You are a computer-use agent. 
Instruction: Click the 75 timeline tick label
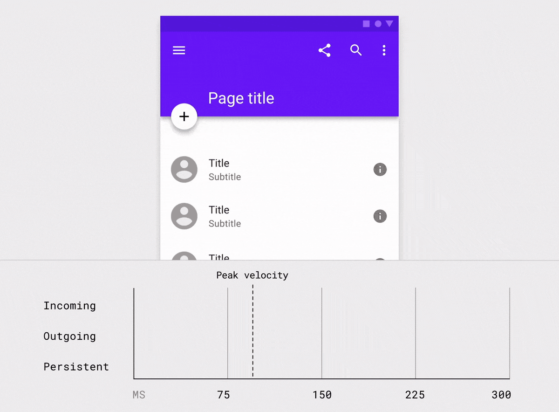[224, 395]
